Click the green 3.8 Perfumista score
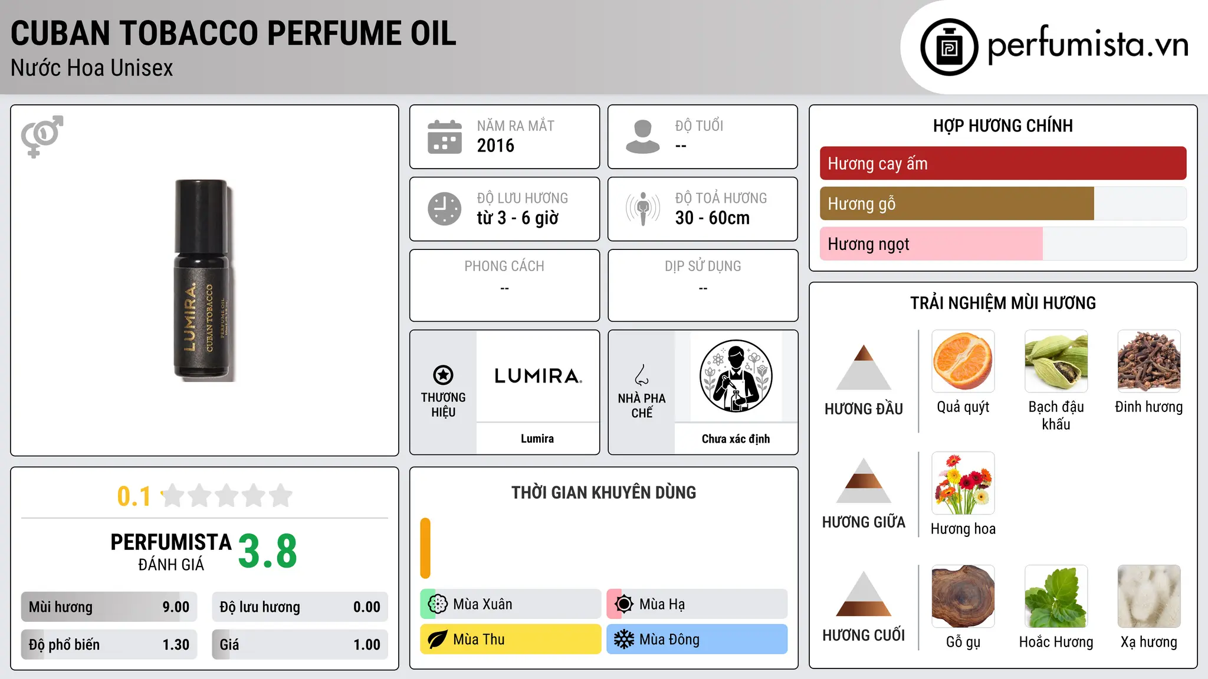 268,551
